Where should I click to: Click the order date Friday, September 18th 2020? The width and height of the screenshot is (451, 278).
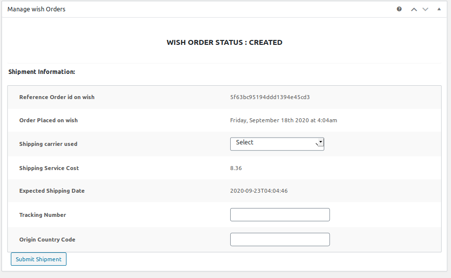(x=283, y=120)
